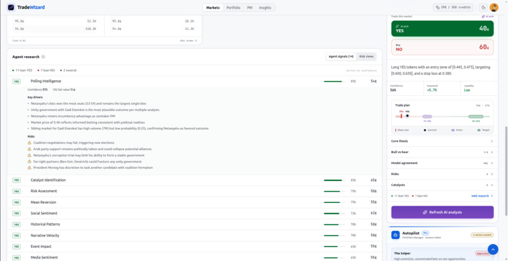508x261 pixels.
Task: Click the Social Sentiment 62¢ fair value
Action: [374, 213]
